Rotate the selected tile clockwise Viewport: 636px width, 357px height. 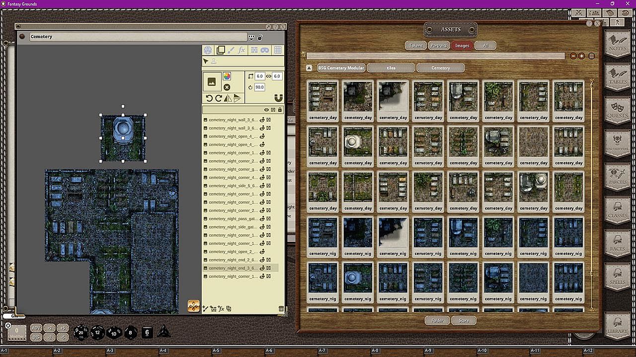pos(218,98)
